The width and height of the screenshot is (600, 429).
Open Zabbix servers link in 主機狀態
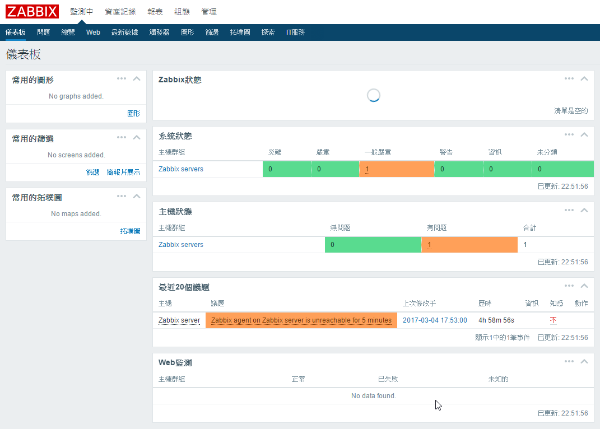click(180, 245)
